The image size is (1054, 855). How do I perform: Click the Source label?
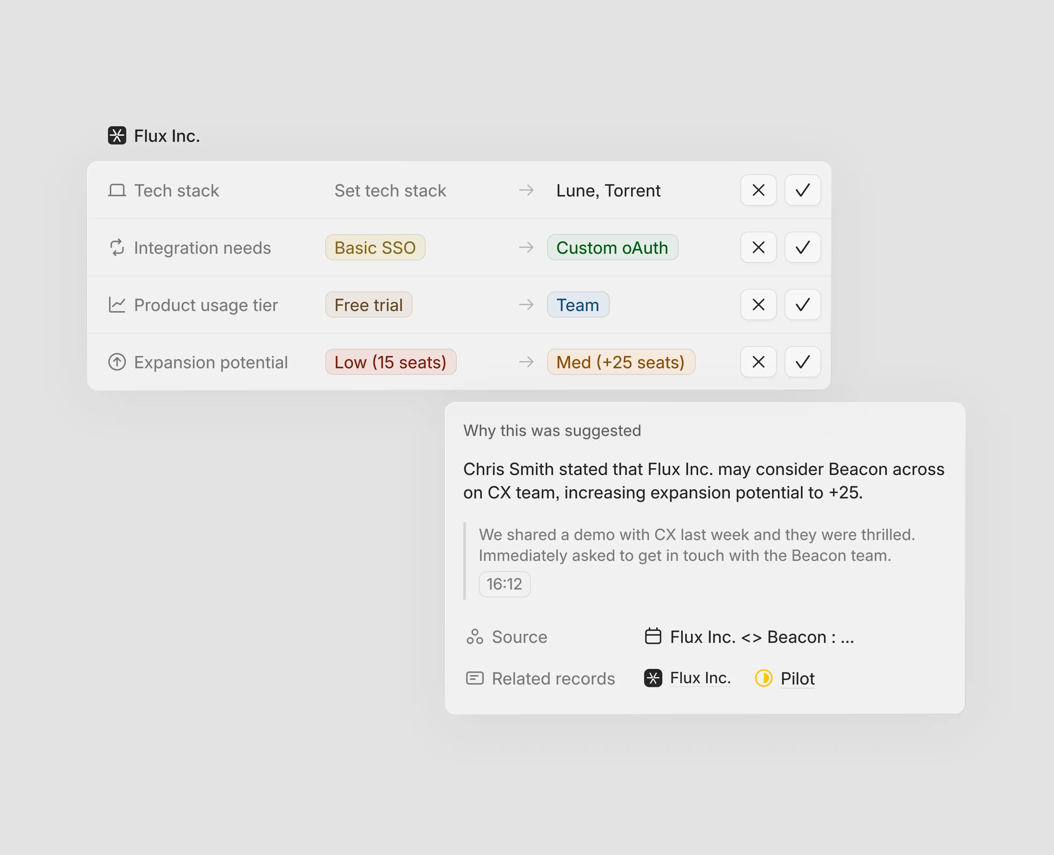(x=520, y=637)
